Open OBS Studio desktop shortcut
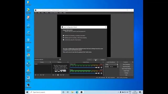The image size is (168, 94). click(x=28, y=86)
